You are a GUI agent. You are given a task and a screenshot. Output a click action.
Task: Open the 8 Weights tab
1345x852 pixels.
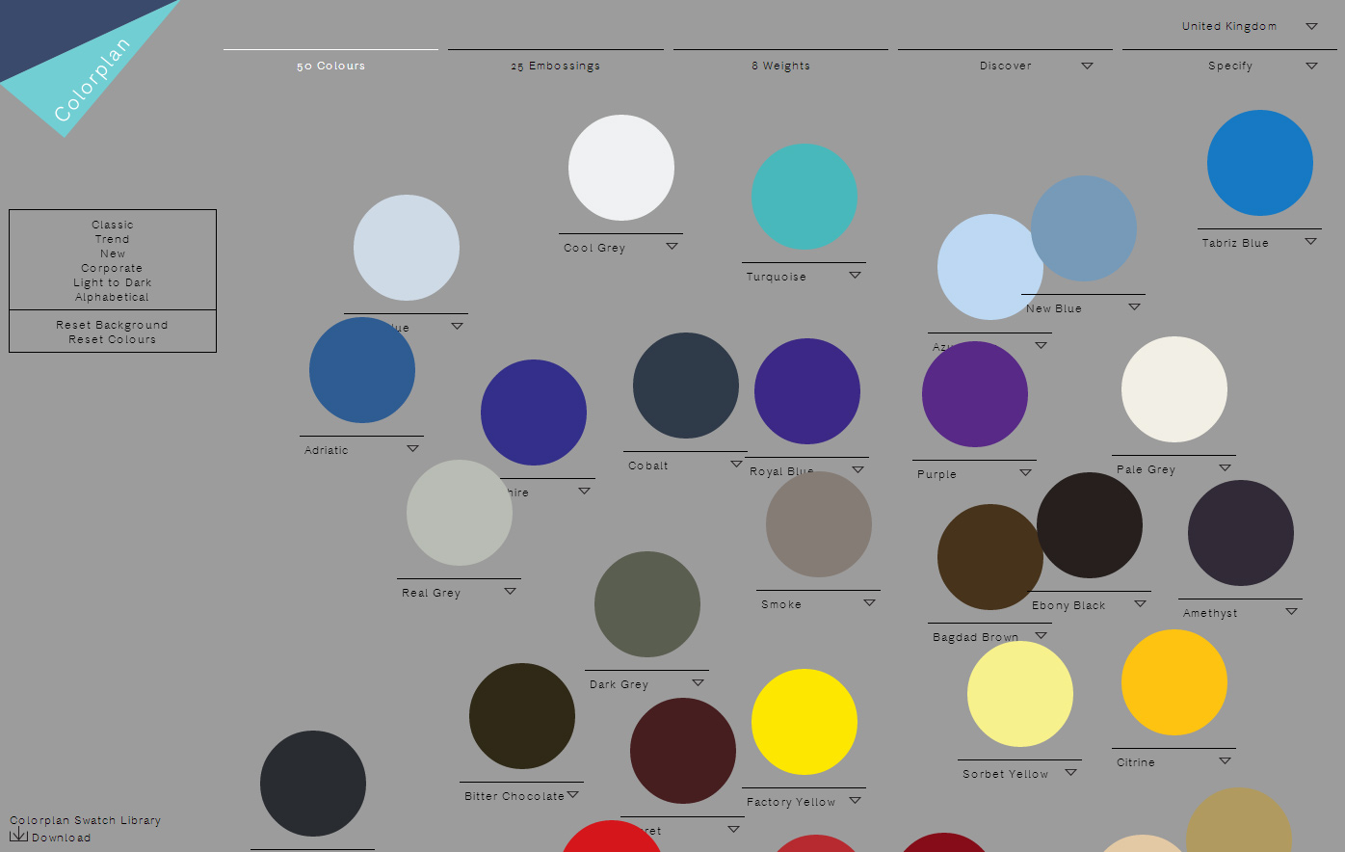click(x=780, y=67)
